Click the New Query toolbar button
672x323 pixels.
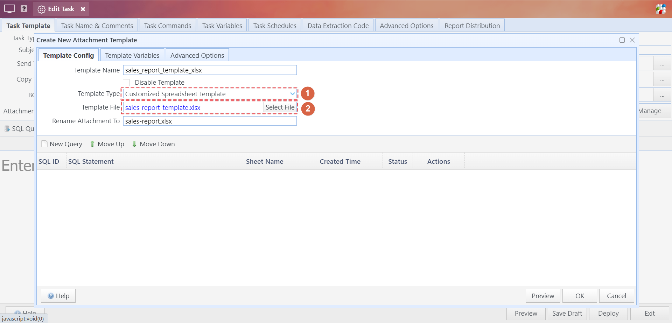coord(62,144)
